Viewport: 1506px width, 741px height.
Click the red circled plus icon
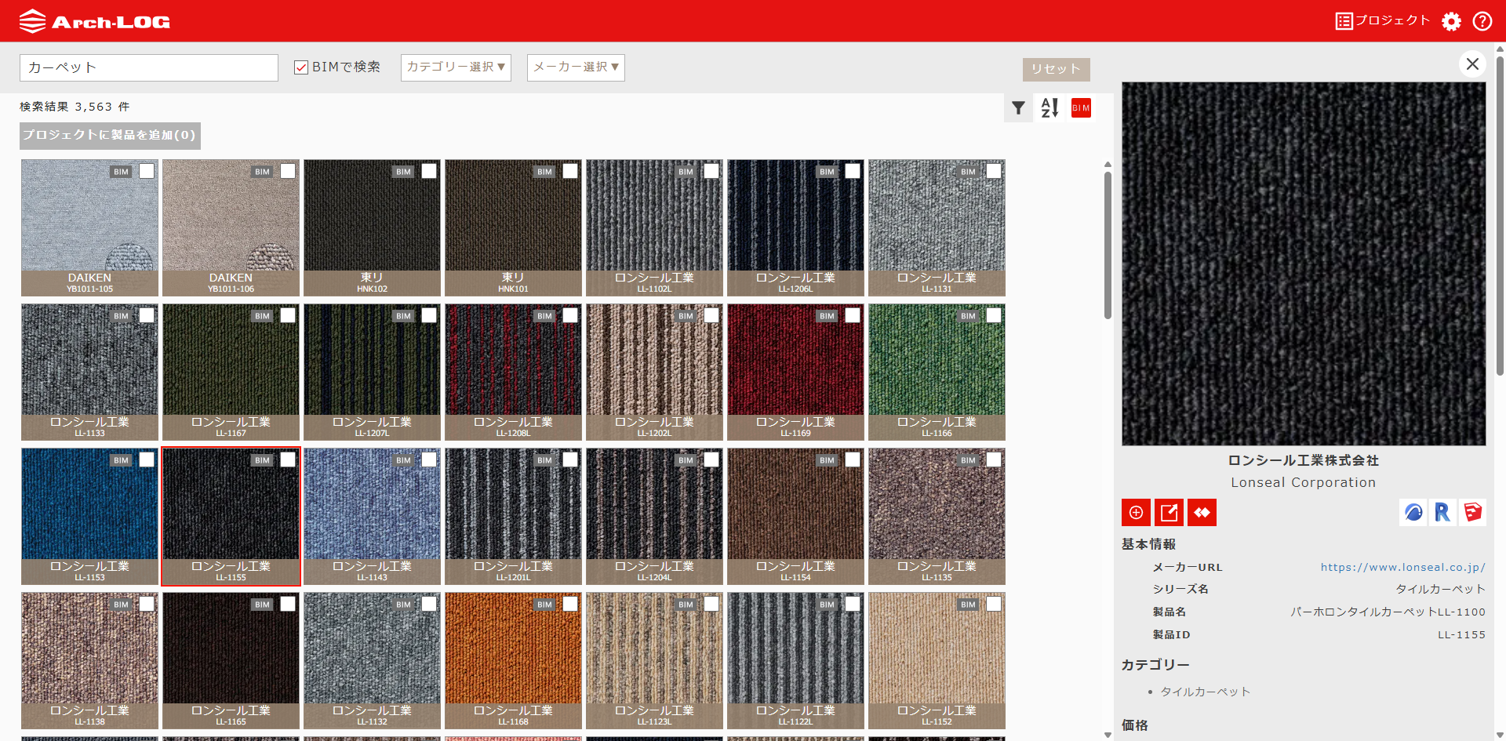click(x=1136, y=513)
